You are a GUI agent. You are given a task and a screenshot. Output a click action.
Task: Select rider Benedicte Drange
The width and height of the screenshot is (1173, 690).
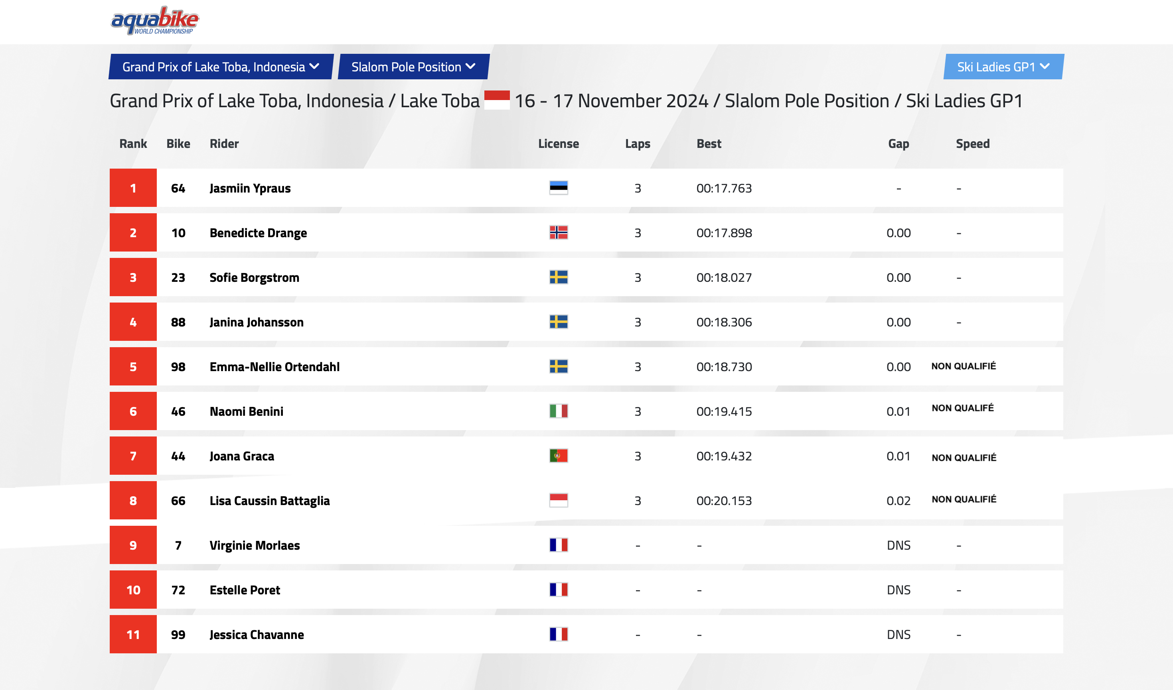point(259,233)
